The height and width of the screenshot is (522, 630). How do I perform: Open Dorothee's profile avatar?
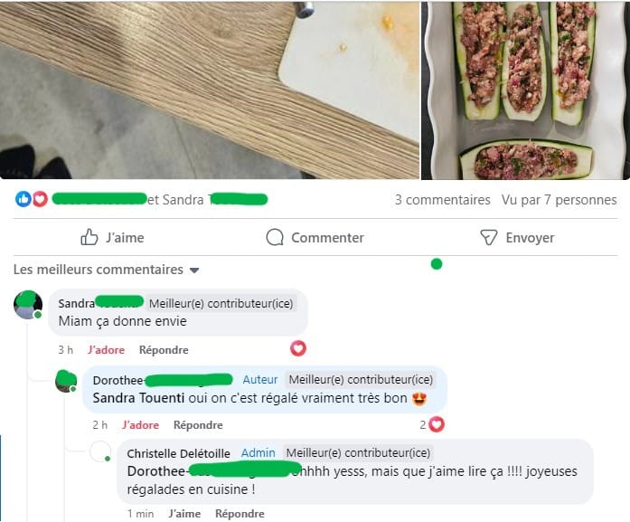(x=66, y=381)
